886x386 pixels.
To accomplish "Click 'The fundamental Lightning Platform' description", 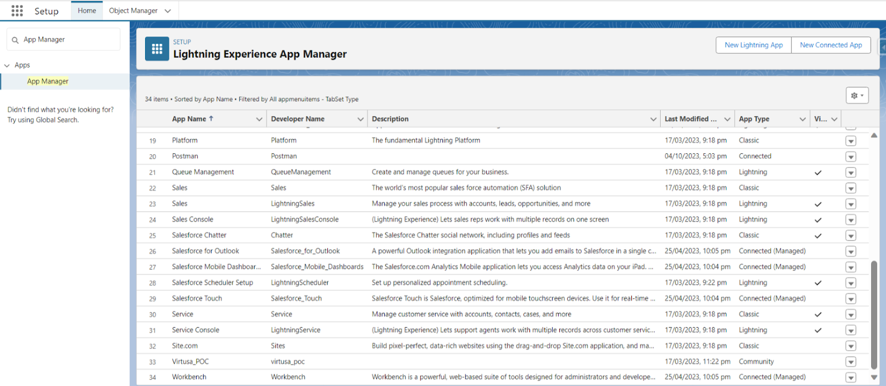I will pyautogui.click(x=426, y=140).
